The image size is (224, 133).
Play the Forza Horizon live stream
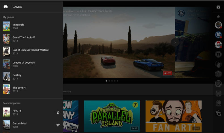pyautogui.click(x=119, y=42)
